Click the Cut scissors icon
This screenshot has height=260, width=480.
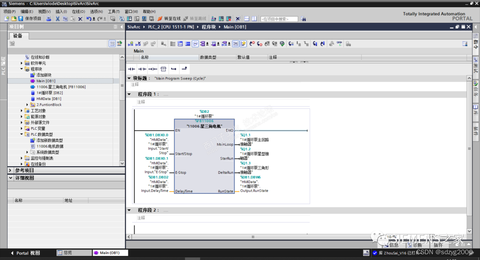point(57,19)
